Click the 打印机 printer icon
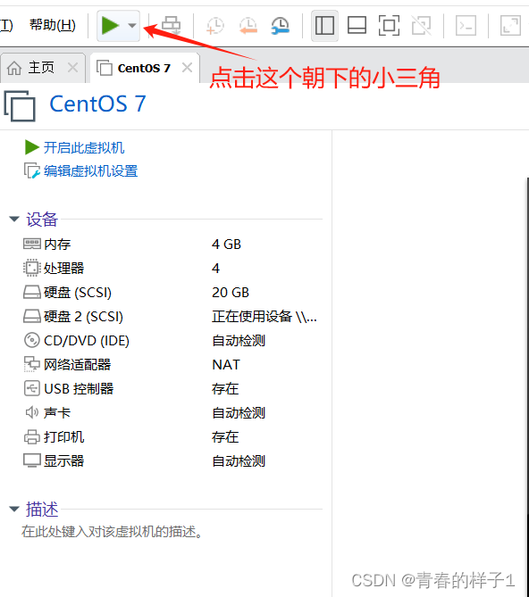 [32, 436]
